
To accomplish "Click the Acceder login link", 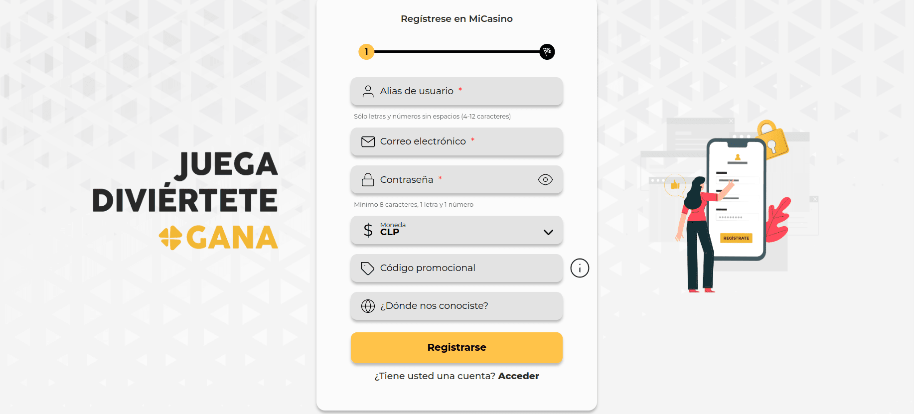I will pyautogui.click(x=519, y=376).
